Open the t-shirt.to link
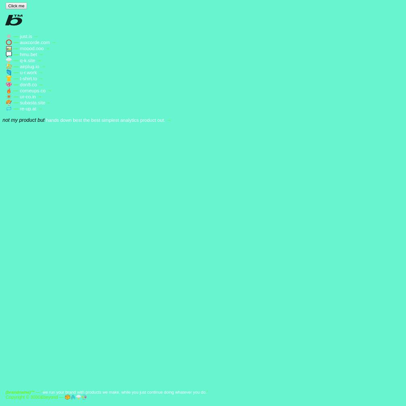The image size is (406, 406). coord(28,78)
